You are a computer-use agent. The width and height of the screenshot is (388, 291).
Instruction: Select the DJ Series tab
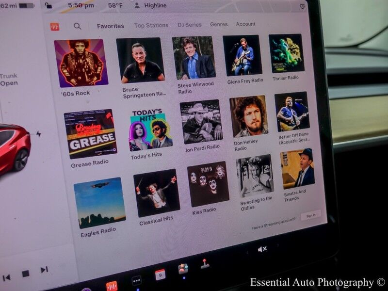[x=189, y=25]
